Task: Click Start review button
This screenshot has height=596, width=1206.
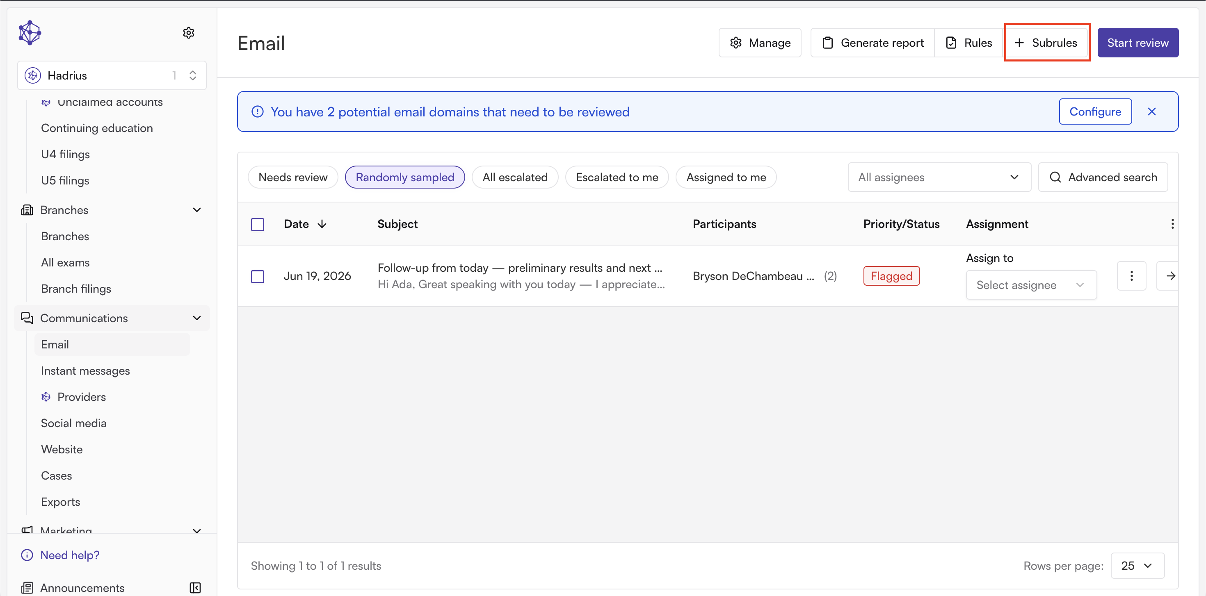Action: tap(1137, 43)
